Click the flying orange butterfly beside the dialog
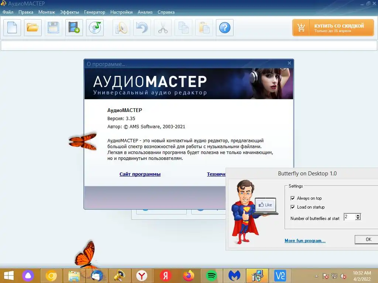 point(83,142)
